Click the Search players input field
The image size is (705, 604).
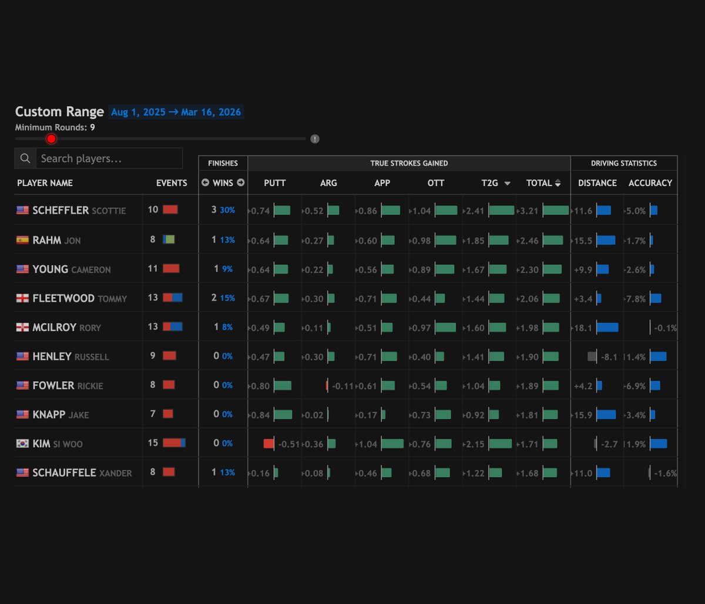click(109, 159)
